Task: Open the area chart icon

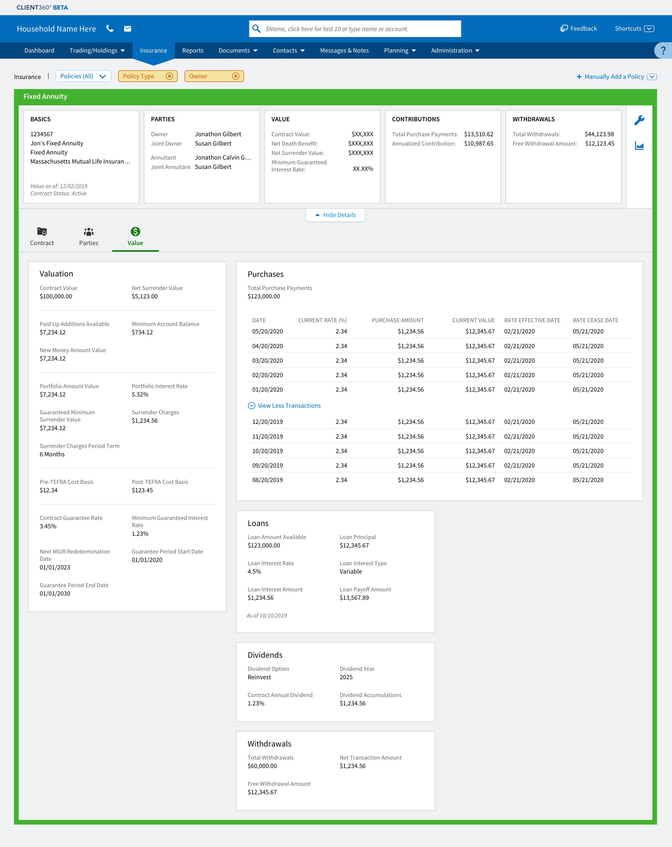Action: tap(639, 146)
